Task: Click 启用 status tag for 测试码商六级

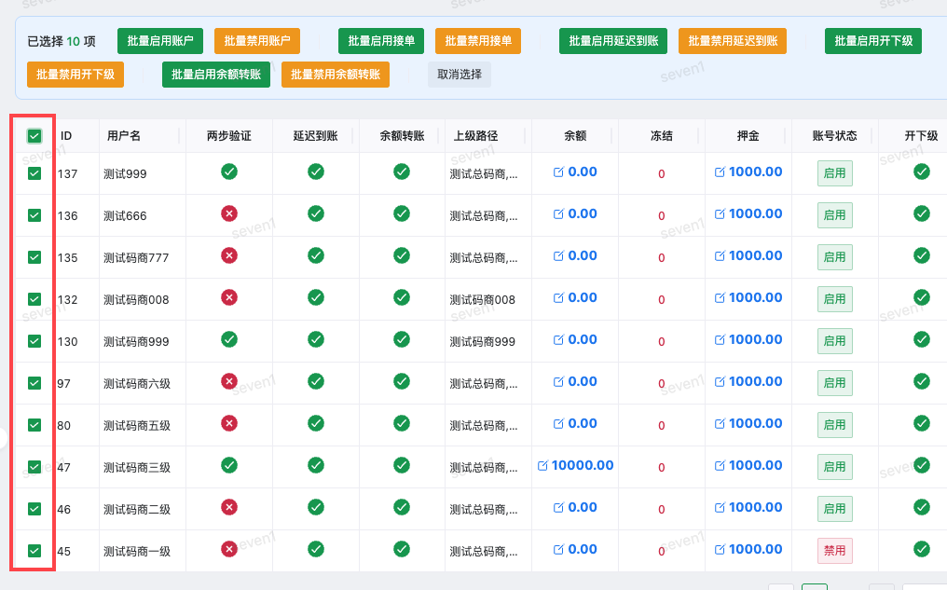Action: (834, 383)
